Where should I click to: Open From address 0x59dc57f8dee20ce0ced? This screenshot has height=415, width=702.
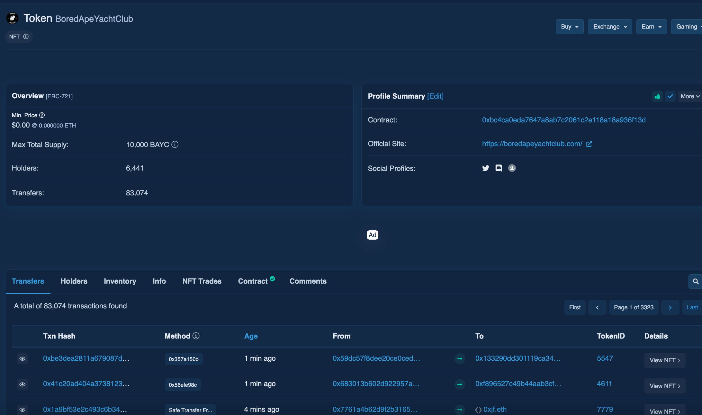click(x=376, y=358)
